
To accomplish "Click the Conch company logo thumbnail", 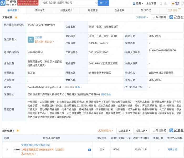I will tap(16, 149).
